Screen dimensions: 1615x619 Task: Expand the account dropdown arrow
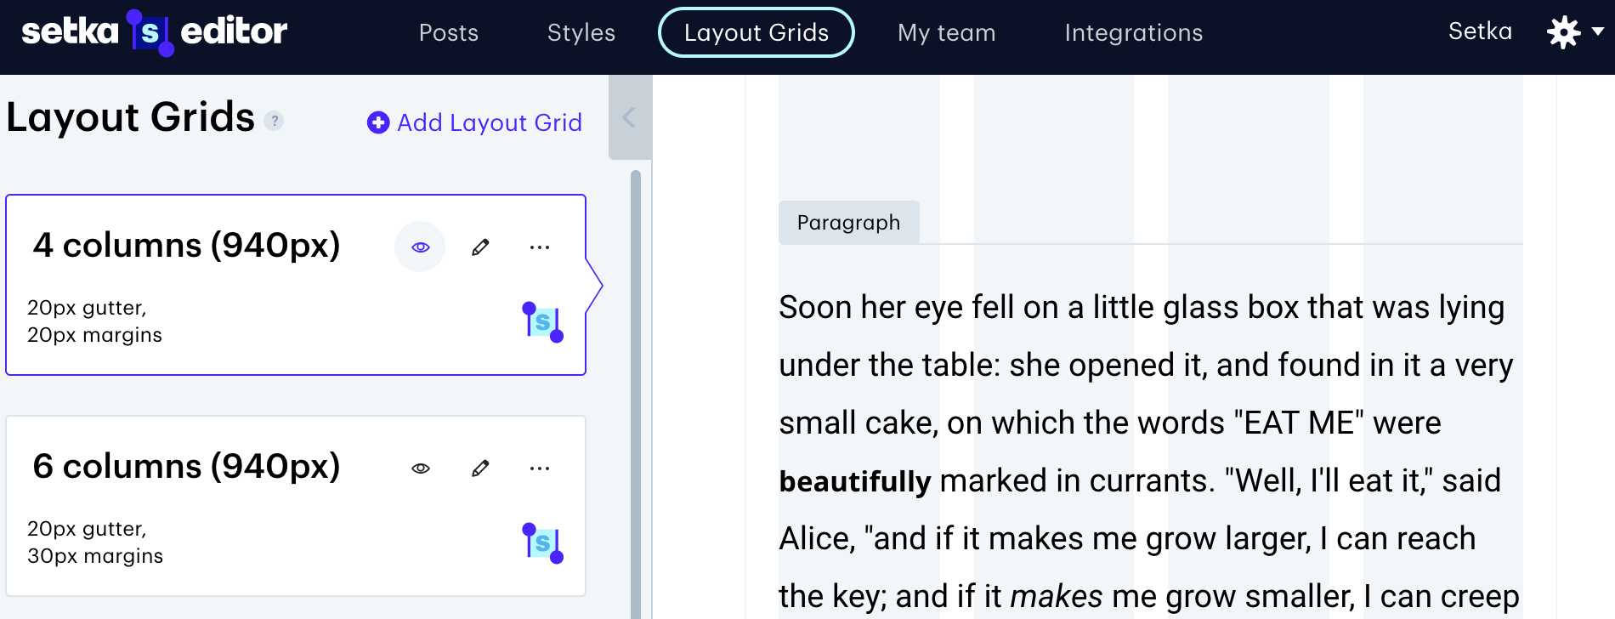[1597, 31]
